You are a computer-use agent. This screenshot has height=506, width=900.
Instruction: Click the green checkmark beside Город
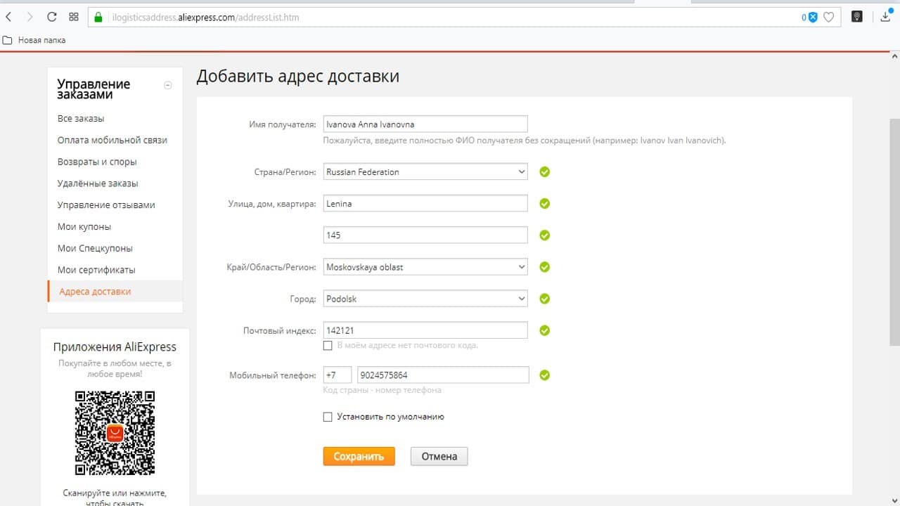(544, 299)
